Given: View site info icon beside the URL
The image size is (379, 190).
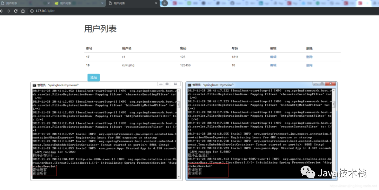Looking at the screenshot, I should tap(32, 11).
